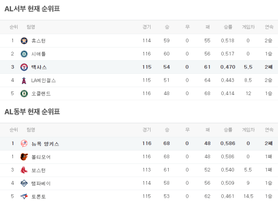Click the New York Yankees logo
The image size is (278, 204).
click(x=24, y=144)
